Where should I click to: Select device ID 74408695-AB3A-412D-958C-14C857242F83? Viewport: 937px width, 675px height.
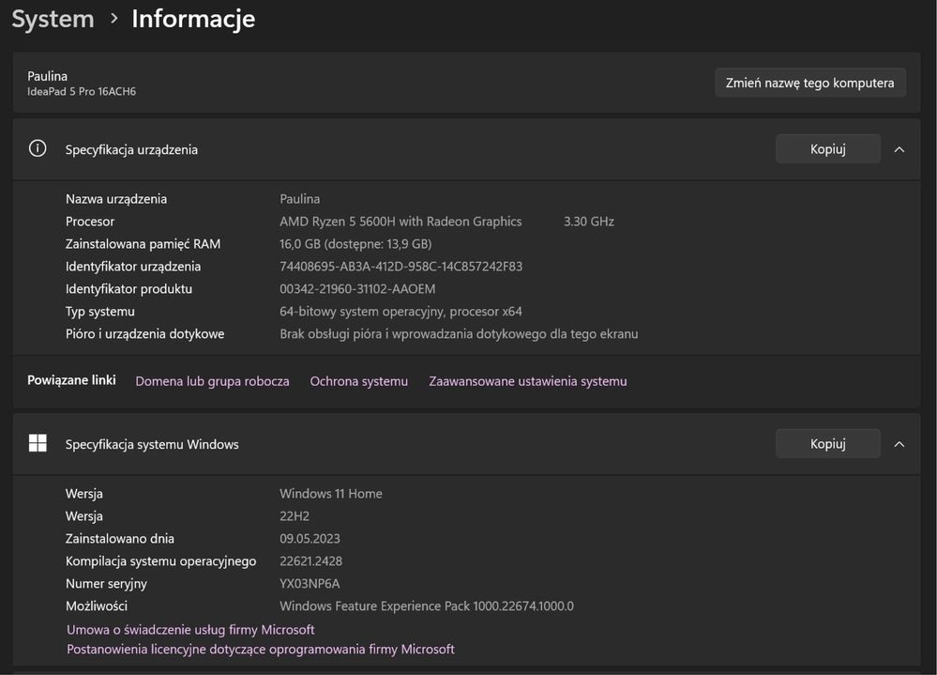[401, 266]
